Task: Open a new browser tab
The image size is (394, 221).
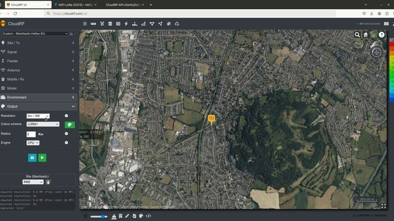Action: [151, 5]
